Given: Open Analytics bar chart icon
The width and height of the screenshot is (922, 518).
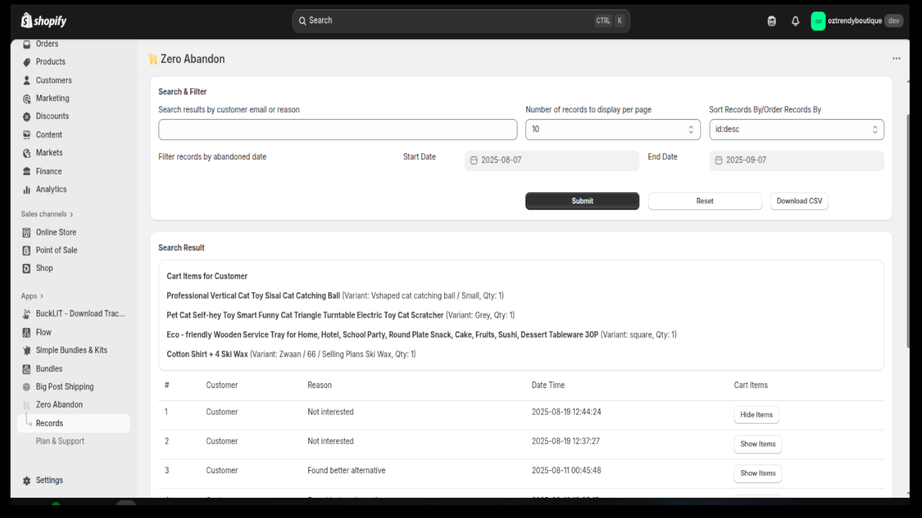Looking at the screenshot, I should pos(27,190).
